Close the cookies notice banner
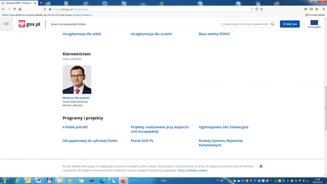Screen dimensions: 327x184 (261, 166)
